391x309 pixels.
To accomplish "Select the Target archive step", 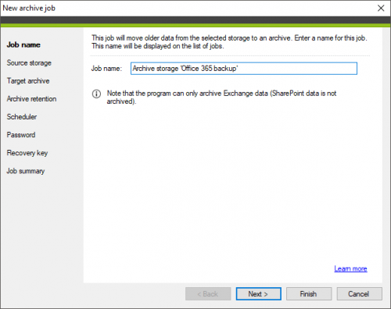I will click(28, 81).
